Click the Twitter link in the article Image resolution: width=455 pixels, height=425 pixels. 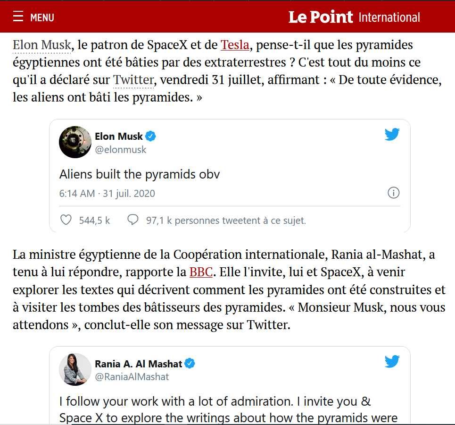tap(133, 80)
